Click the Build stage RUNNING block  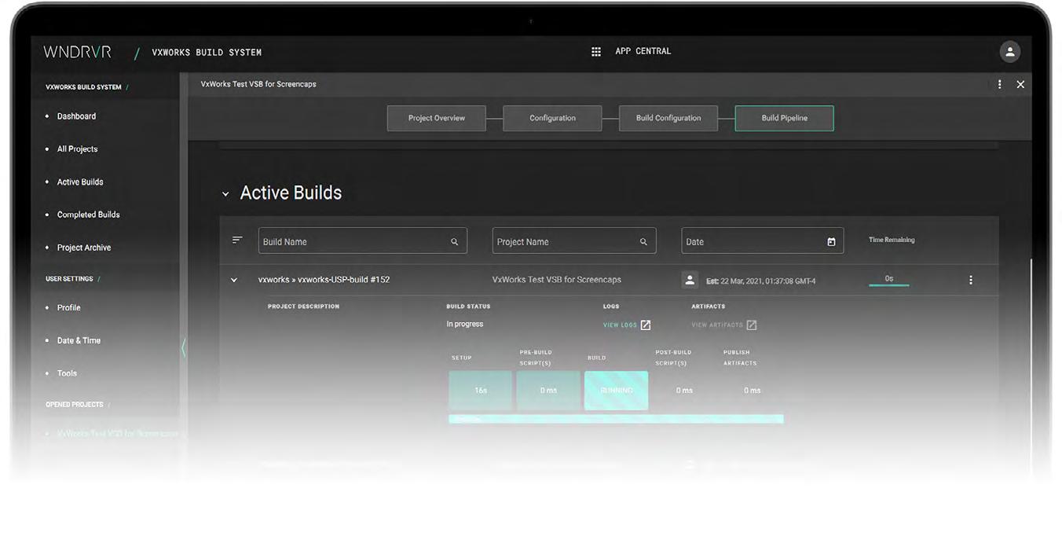click(616, 391)
